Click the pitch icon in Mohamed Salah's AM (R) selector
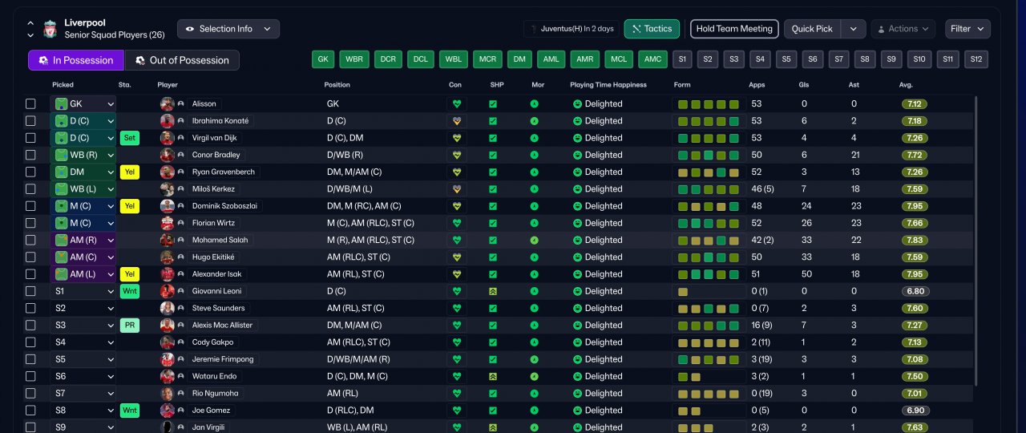This screenshot has height=433, width=1026. (x=61, y=240)
